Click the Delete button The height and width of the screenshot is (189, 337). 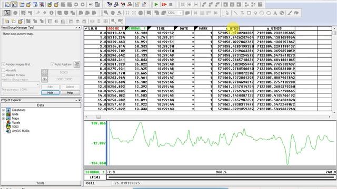(x=70, y=87)
